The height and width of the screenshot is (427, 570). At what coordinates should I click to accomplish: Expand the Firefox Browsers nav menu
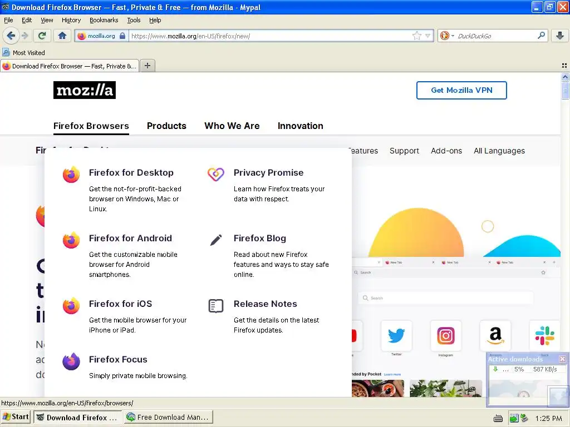91,126
